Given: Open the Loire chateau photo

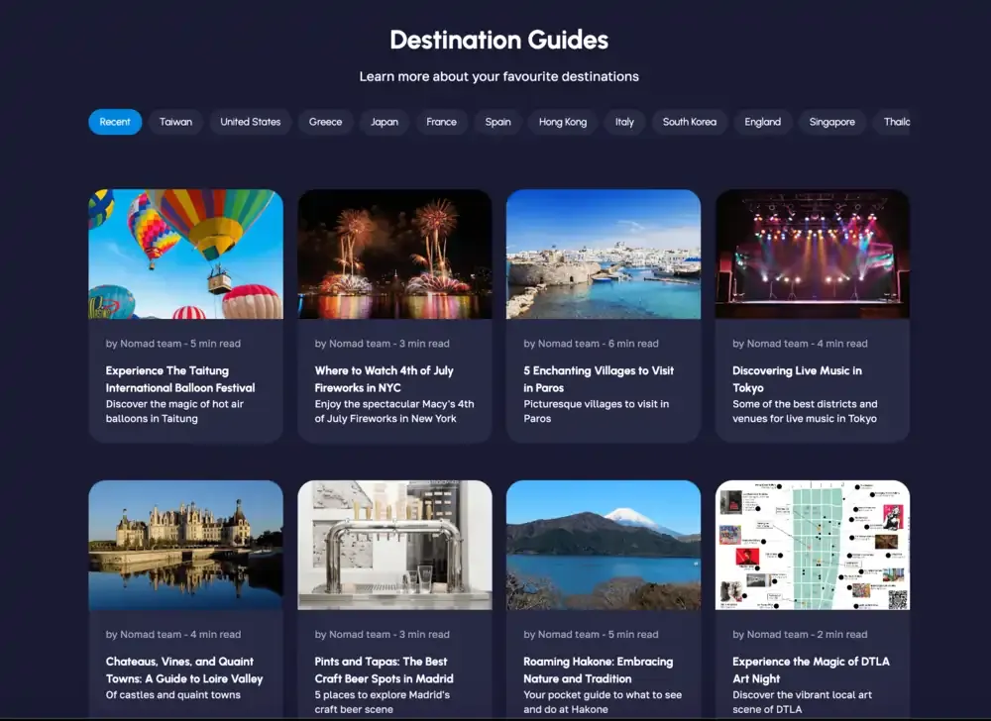Looking at the screenshot, I should (x=186, y=545).
